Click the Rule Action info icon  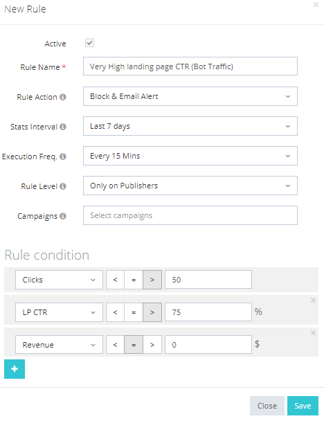point(63,97)
